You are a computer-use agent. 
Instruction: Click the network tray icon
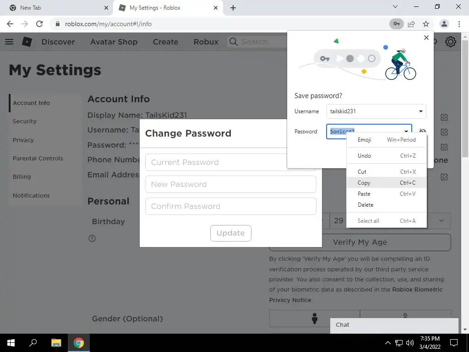pos(399,343)
